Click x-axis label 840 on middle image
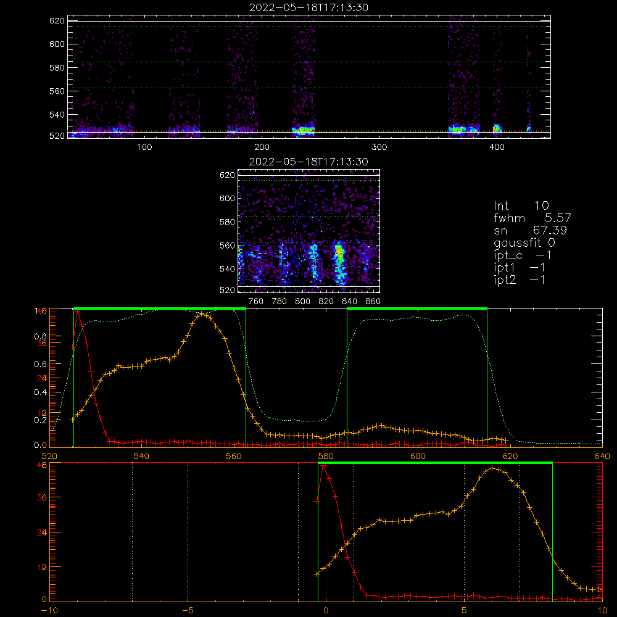 tap(349, 302)
